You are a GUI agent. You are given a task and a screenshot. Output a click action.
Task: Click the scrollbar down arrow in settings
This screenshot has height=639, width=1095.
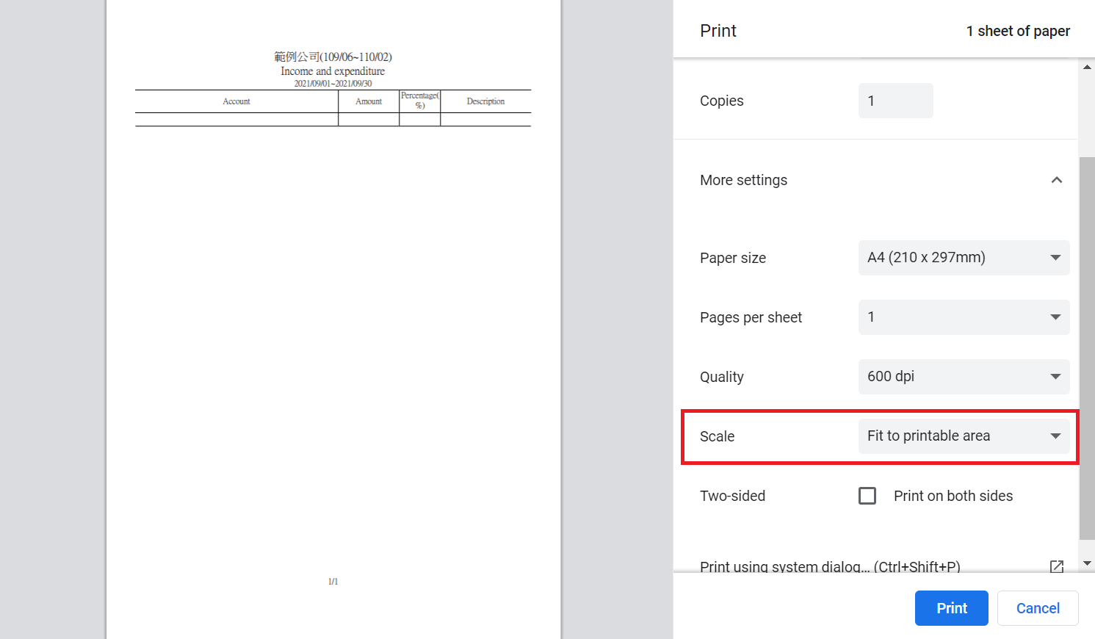1087,563
